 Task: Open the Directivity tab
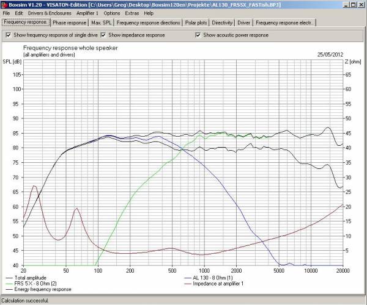pos(222,23)
